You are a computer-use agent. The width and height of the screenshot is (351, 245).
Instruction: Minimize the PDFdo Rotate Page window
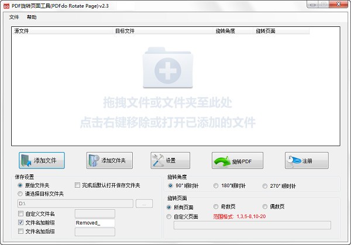click(x=313, y=5)
